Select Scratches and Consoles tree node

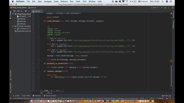pyautogui.click(x=23, y=31)
